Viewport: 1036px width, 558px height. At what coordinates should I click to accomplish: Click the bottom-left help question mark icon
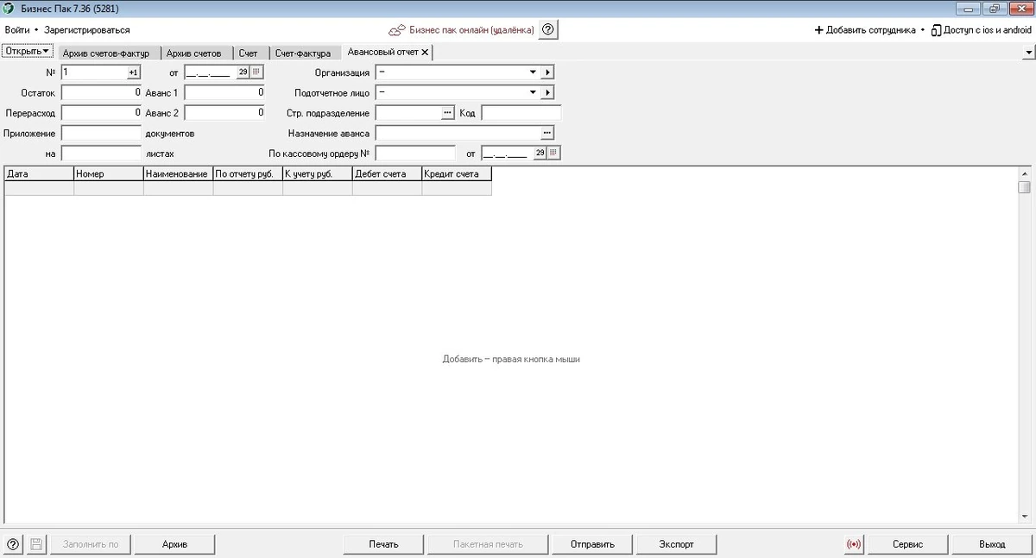pos(13,544)
